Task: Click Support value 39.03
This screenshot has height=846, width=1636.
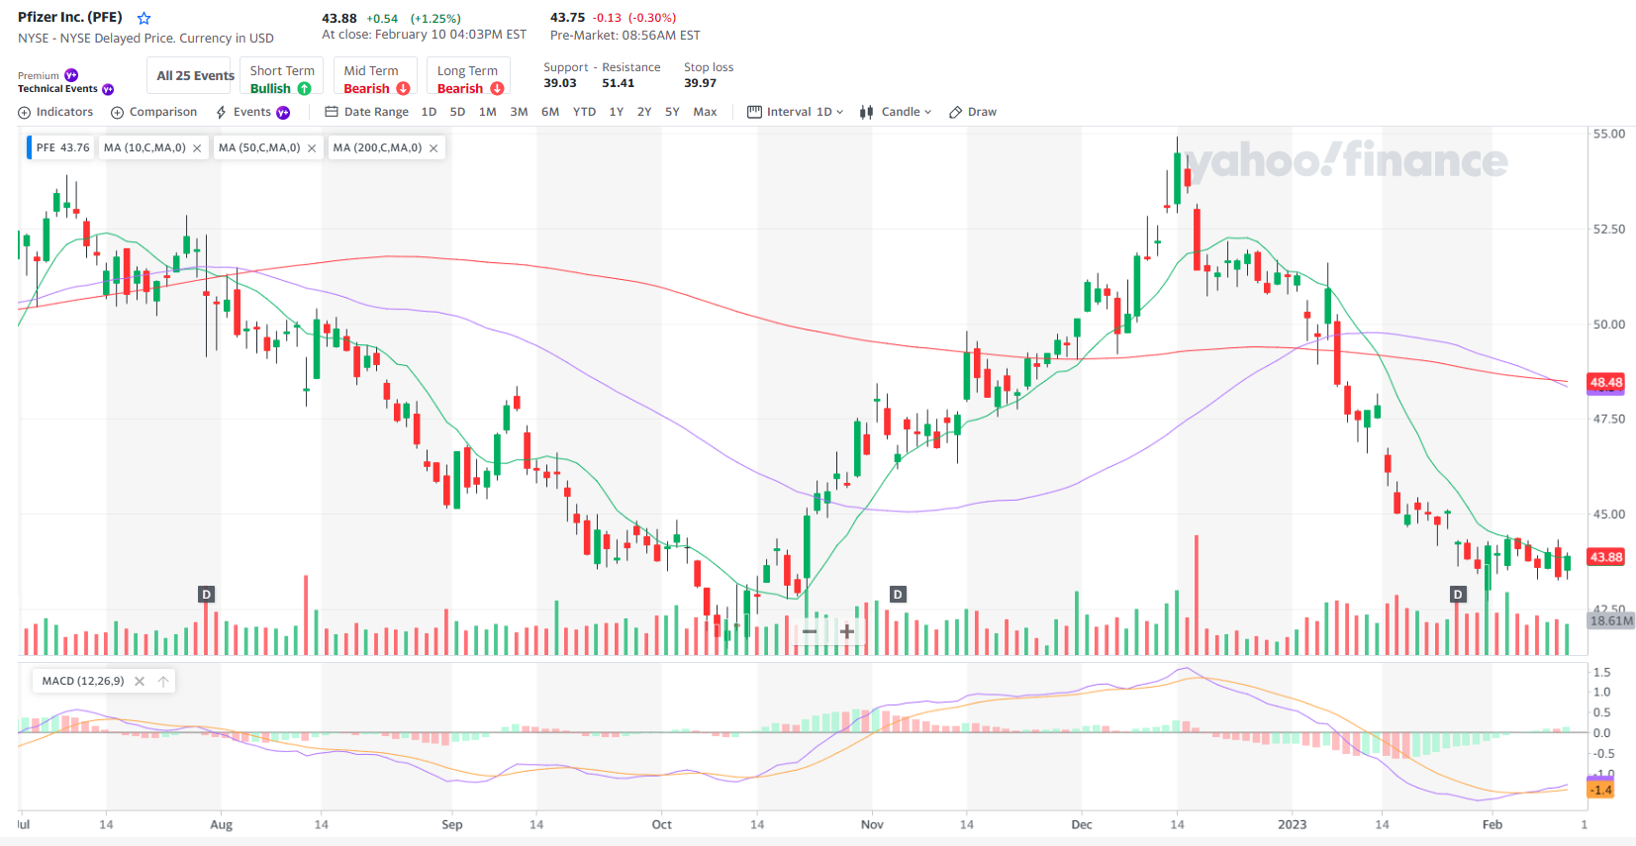Action: (x=559, y=83)
